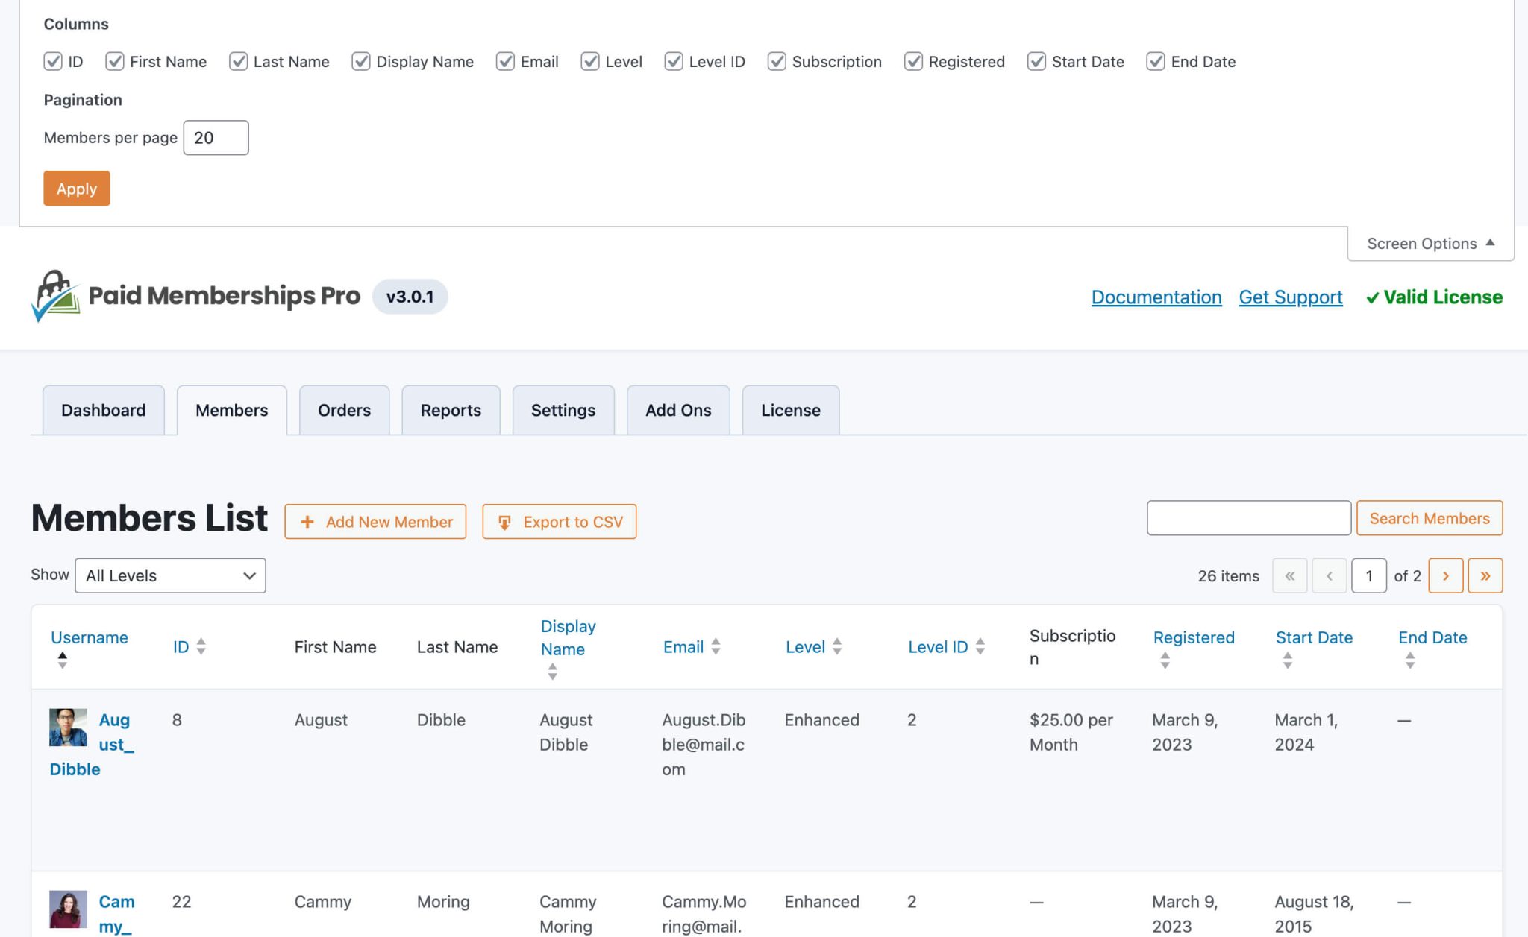Click the first page double-chevron icon
Screen dimensions: 1528x937
(1289, 575)
